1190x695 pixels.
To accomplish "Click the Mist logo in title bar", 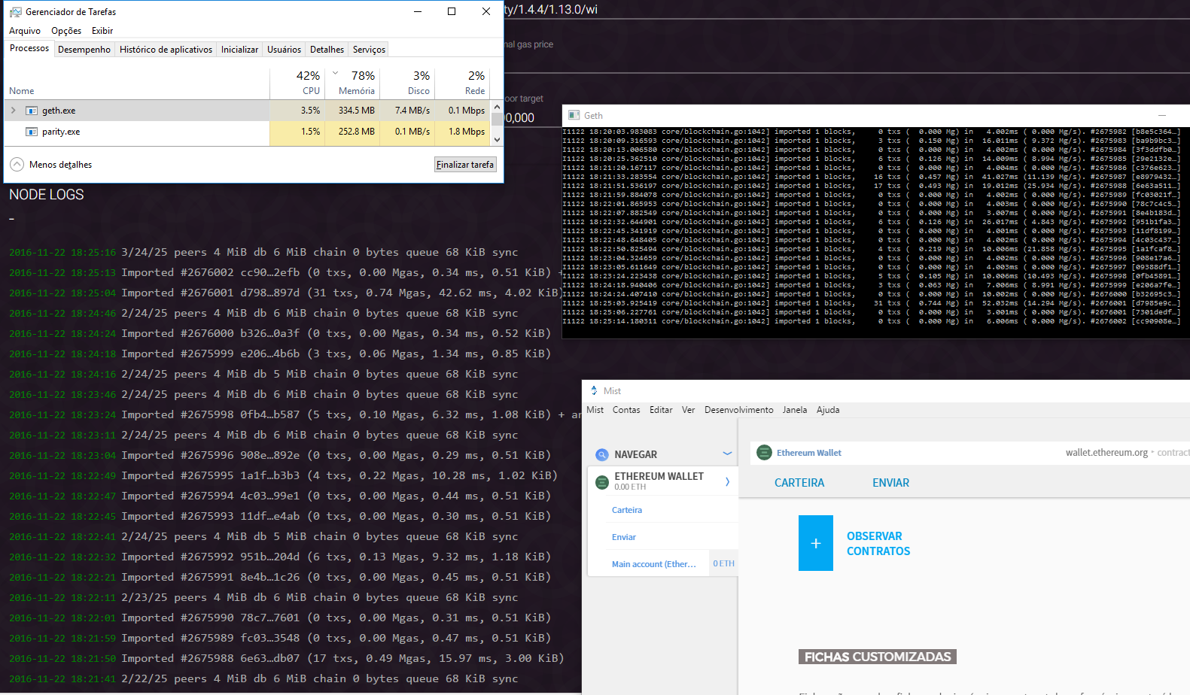I will (594, 391).
